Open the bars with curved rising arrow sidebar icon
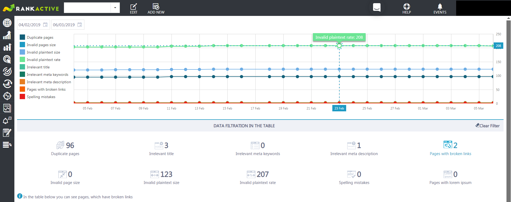This screenshot has width=511, height=202. 7,35
